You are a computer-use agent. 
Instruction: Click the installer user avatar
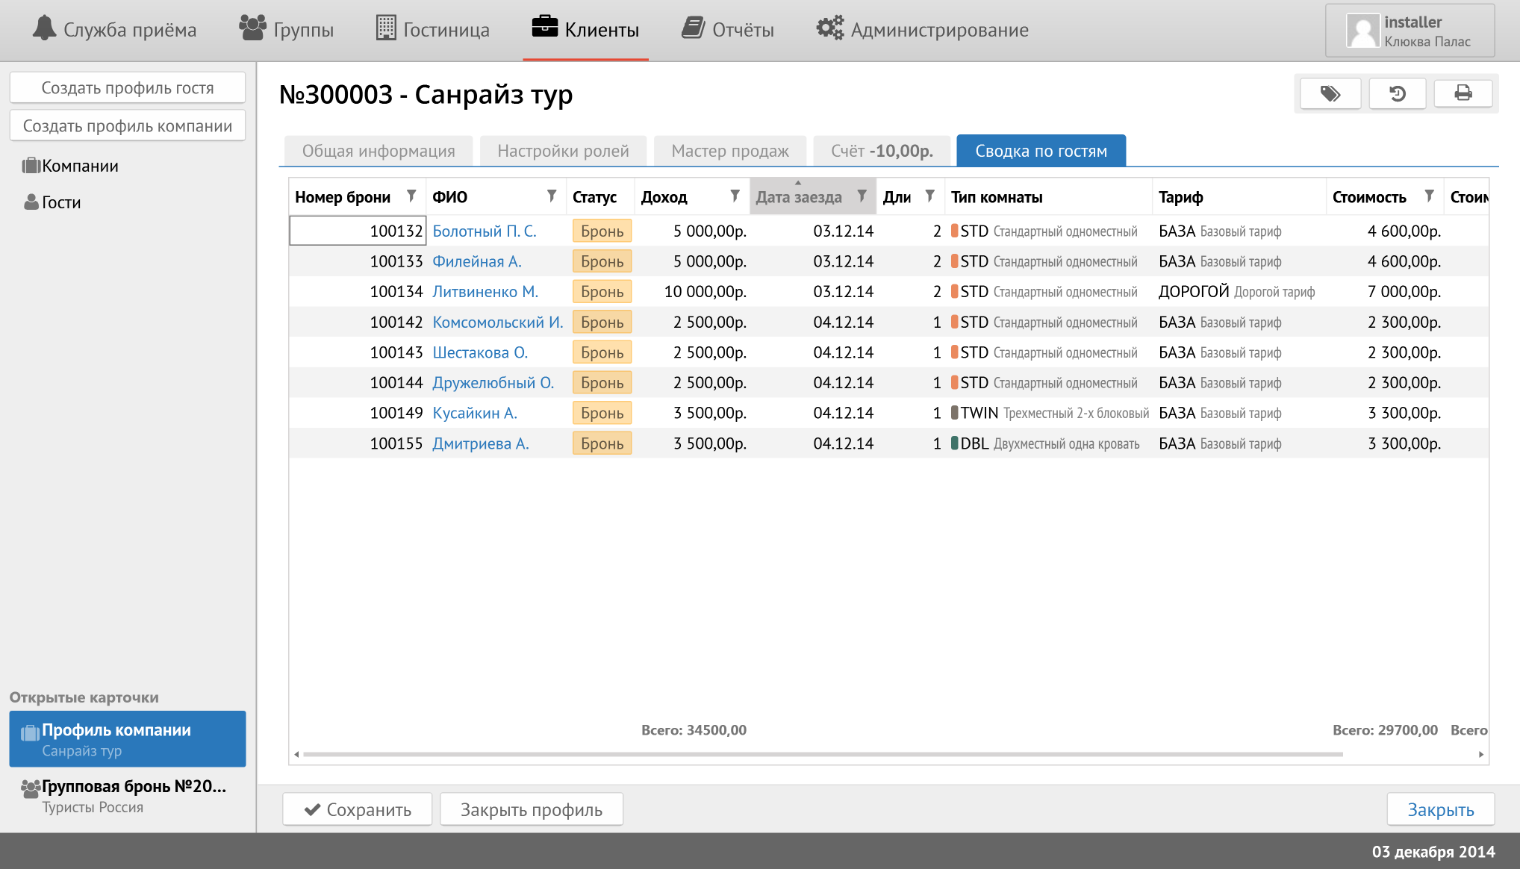1362,31
